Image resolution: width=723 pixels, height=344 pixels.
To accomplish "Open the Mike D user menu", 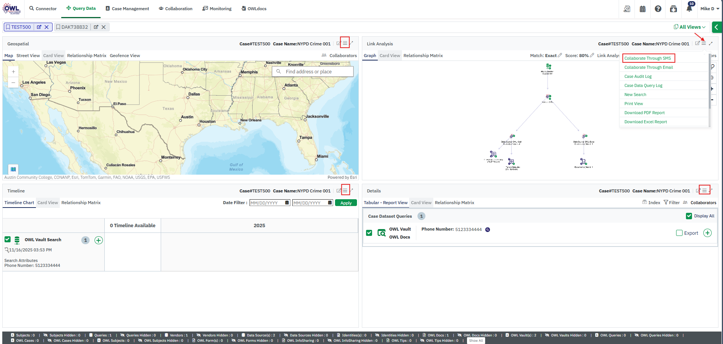I will click(x=709, y=9).
